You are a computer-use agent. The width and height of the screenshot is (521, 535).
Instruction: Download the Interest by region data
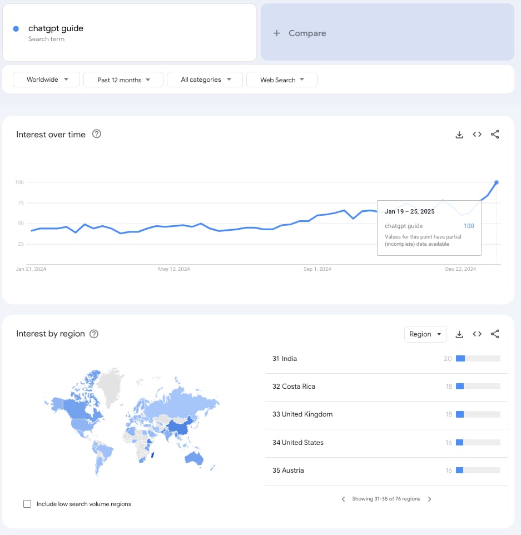point(459,334)
